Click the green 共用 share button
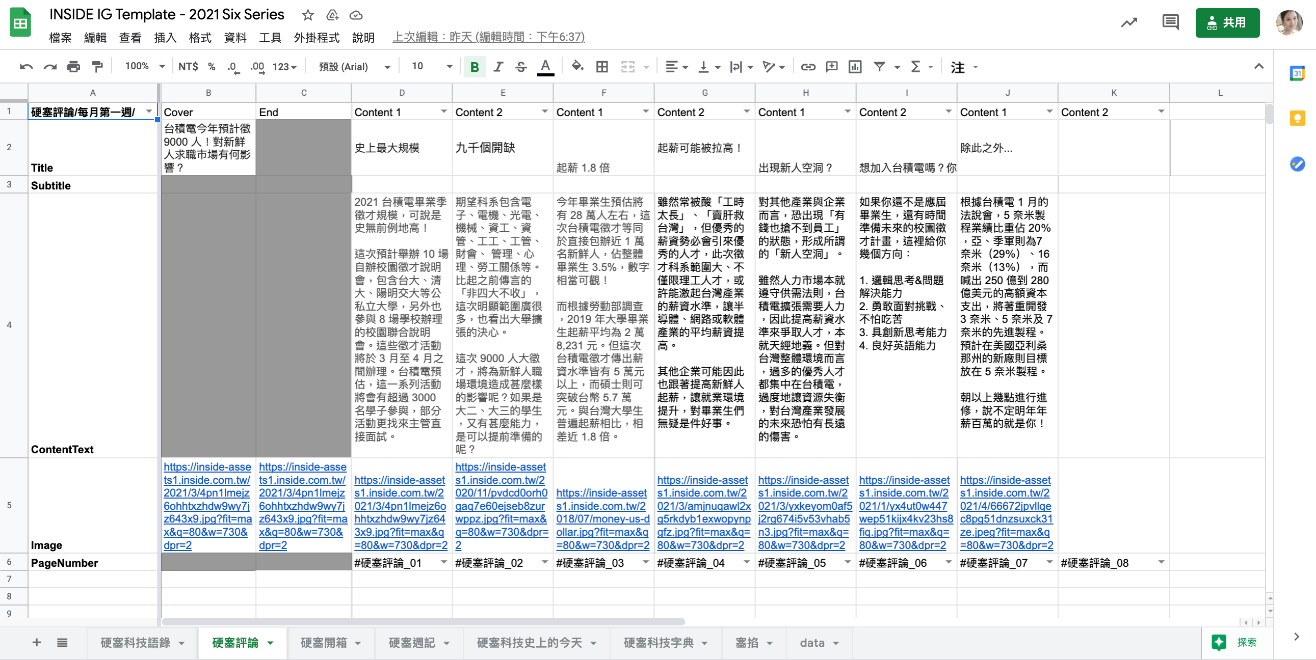The width and height of the screenshot is (1316, 660). tap(1227, 23)
